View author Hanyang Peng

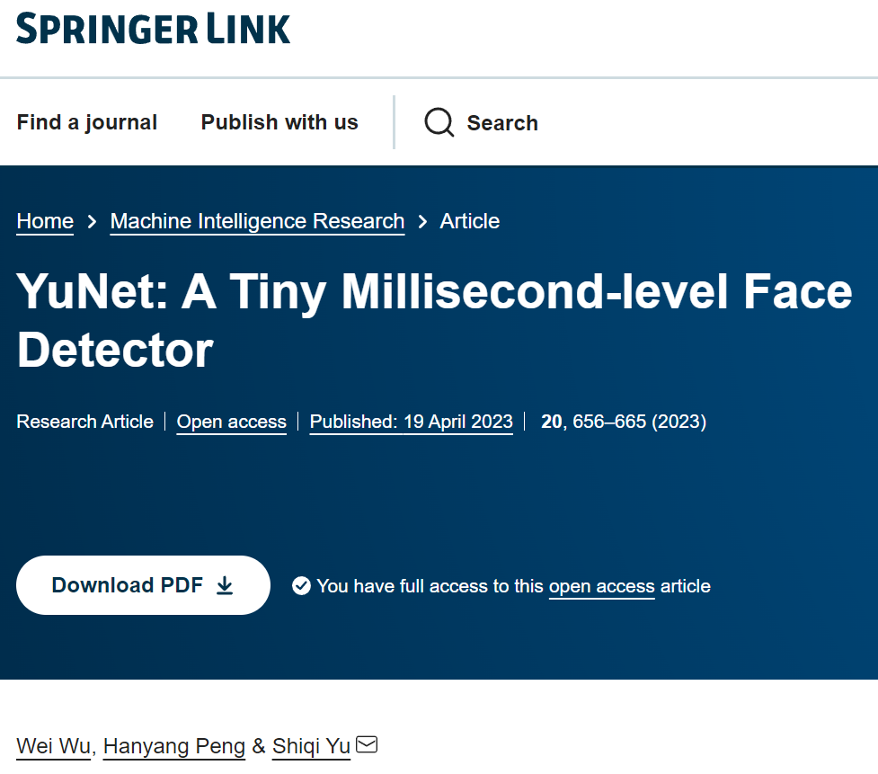[174, 746]
